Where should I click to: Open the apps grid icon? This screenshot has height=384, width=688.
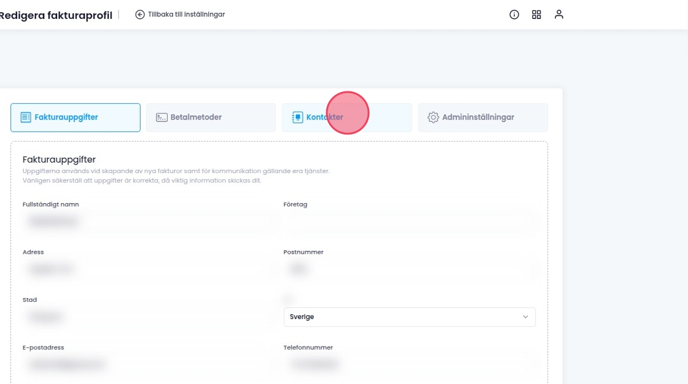(536, 15)
